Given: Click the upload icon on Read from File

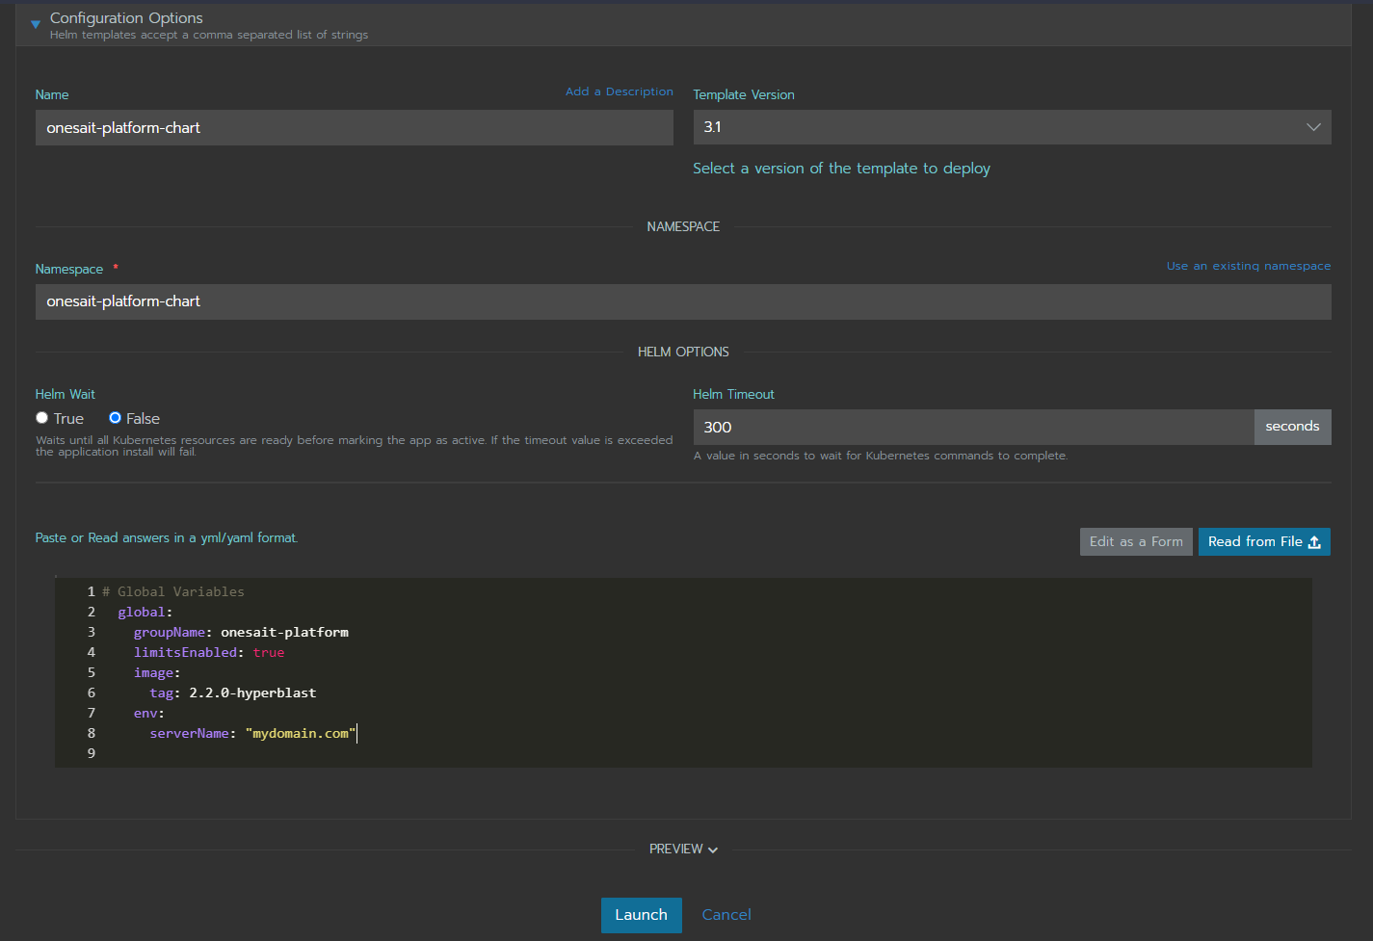Looking at the screenshot, I should [x=1314, y=542].
